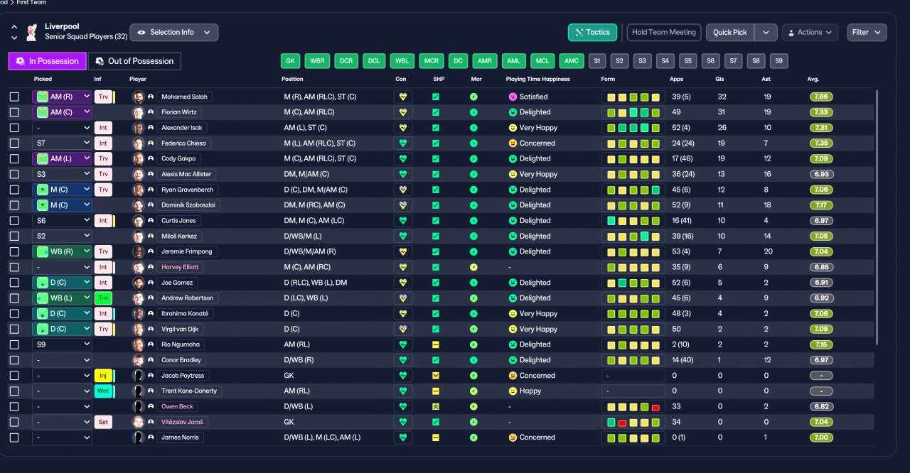This screenshot has height=473, width=910.
Task: Open Harvey Elliott's player name link
Action: coord(181,267)
